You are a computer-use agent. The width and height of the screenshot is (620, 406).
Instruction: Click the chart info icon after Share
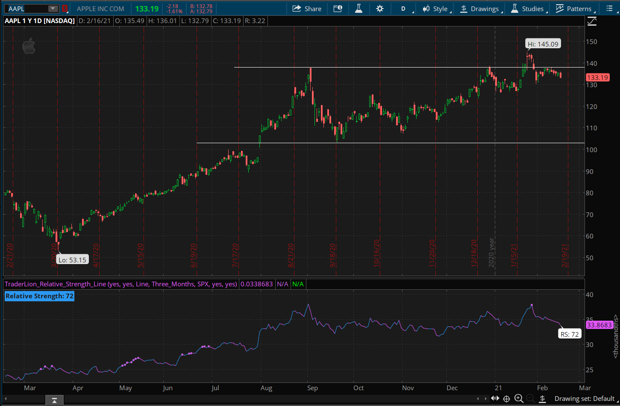(x=338, y=9)
